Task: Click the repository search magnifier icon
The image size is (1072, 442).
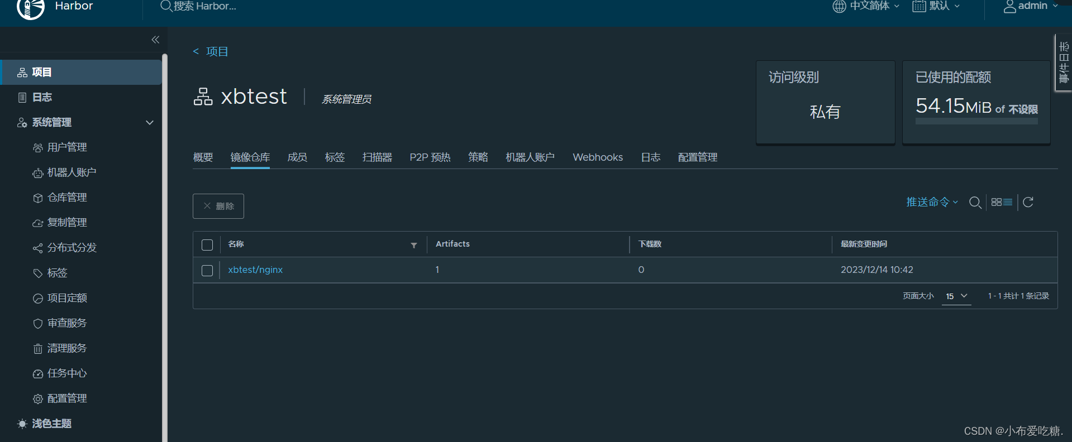Action: tap(975, 203)
